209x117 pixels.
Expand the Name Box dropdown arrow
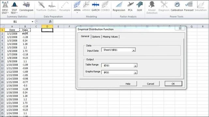click(x=32, y=22)
